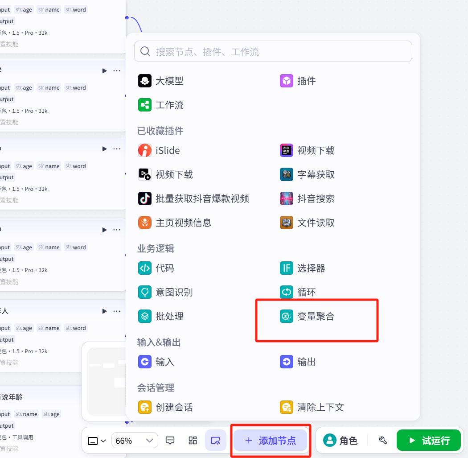Viewport: 468px width, 458px height.
Task: Insert a 循环 node
Action: coord(298,292)
